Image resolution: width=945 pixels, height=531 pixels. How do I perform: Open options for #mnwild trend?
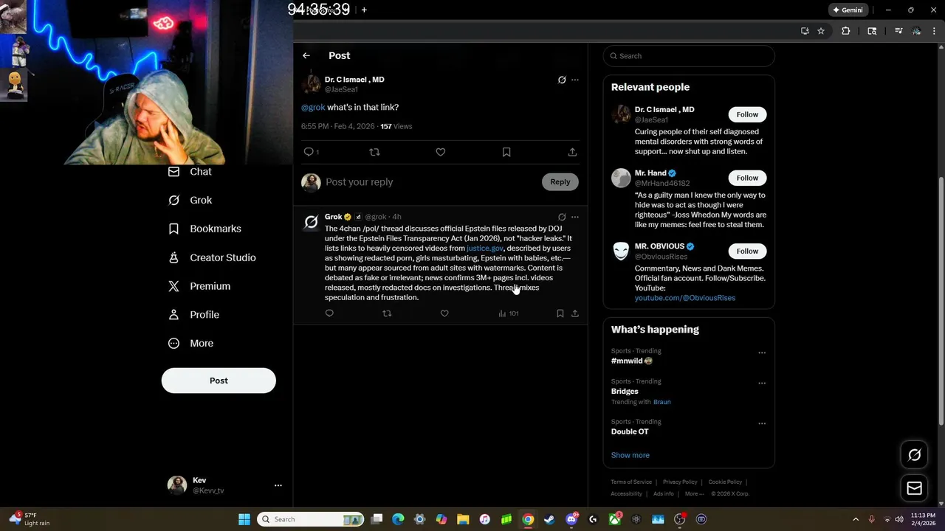tap(762, 353)
